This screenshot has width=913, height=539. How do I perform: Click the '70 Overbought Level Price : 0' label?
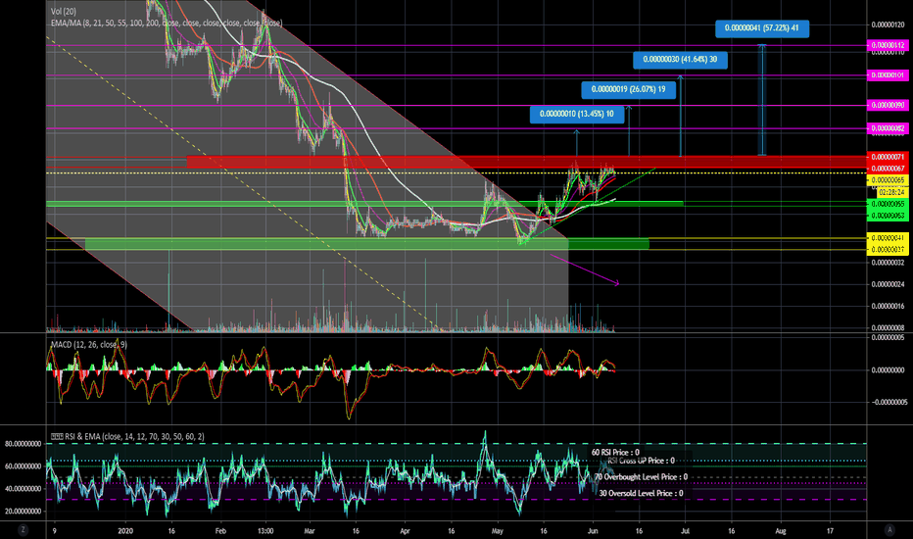pos(641,476)
